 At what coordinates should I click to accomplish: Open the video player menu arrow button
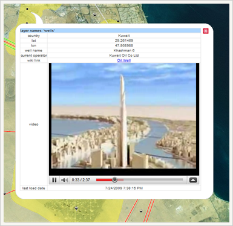click(193, 180)
